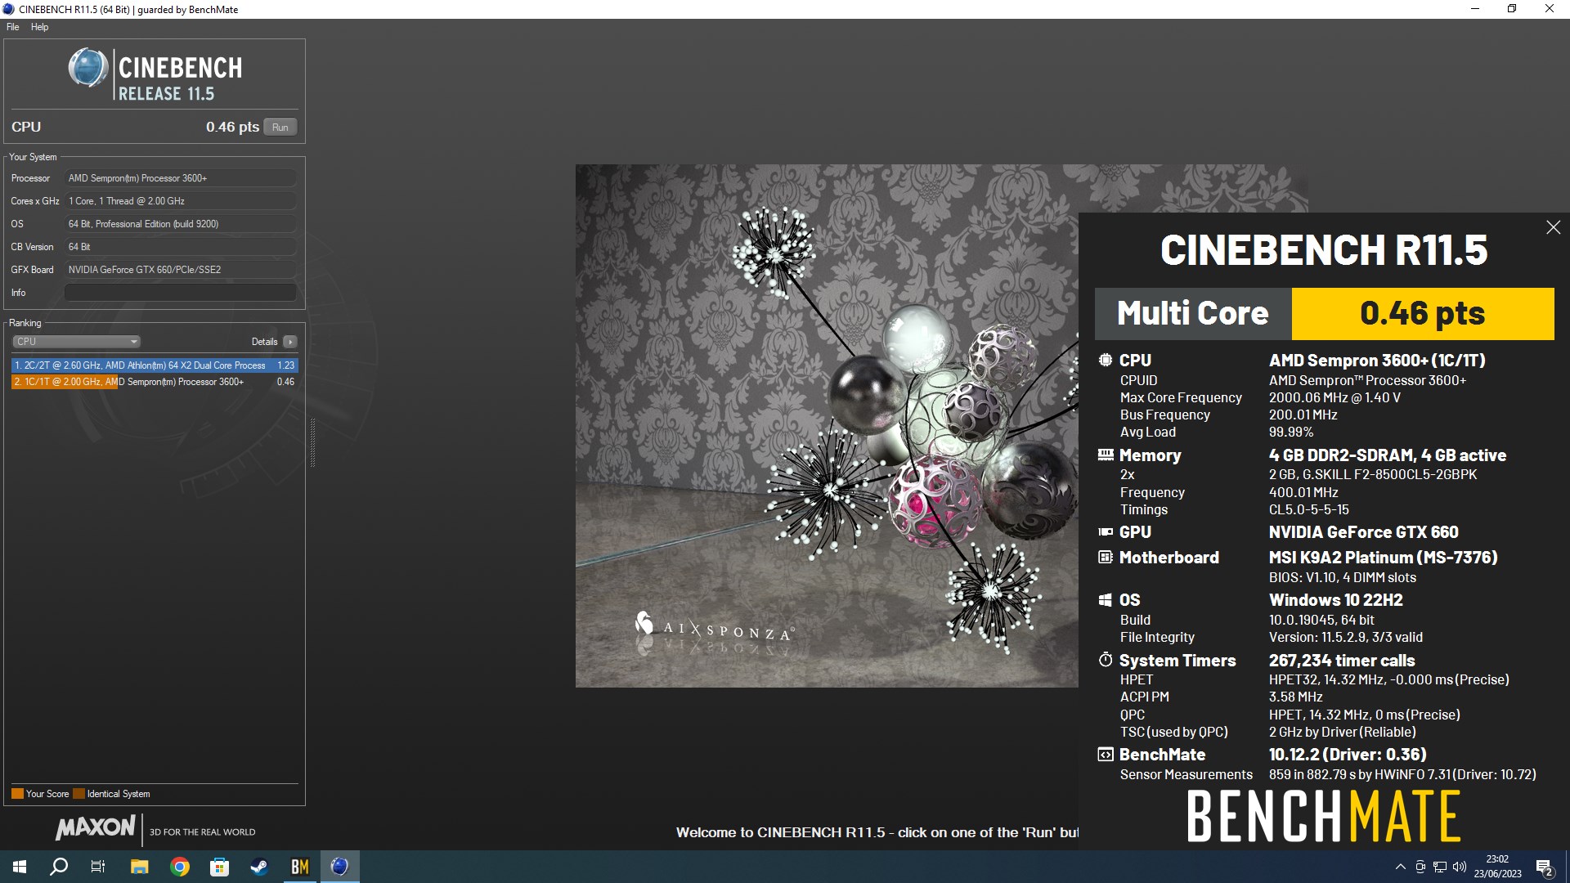The width and height of the screenshot is (1570, 883).
Task: Click the CB Version field value
Action: tap(180, 247)
